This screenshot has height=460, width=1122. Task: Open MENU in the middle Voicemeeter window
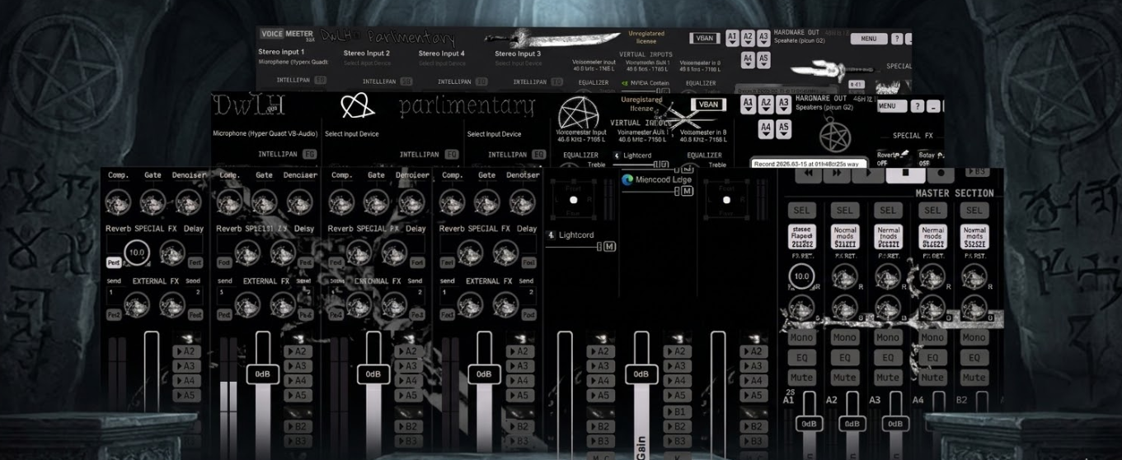pos(892,106)
